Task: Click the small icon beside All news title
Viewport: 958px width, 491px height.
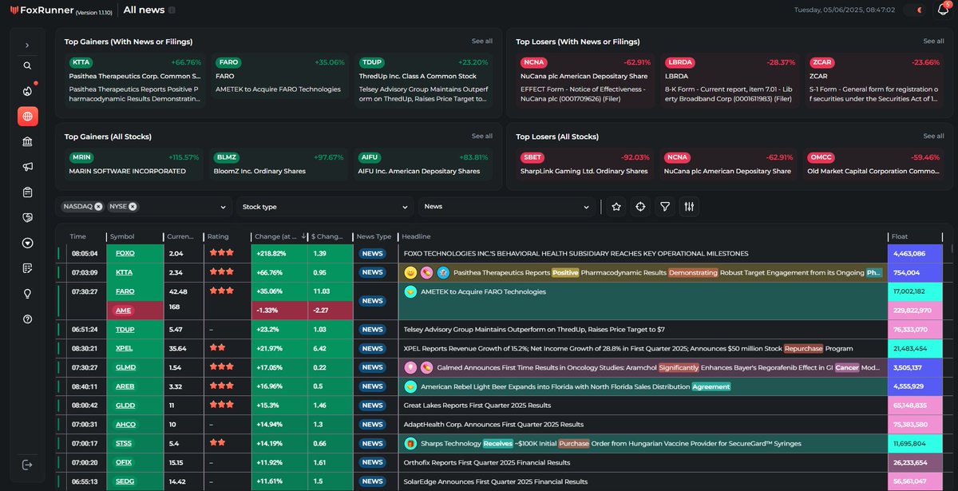Action: click(x=172, y=10)
